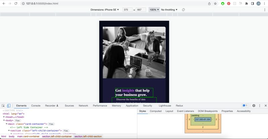Switch to the Sources tab
This screenshot has width=268, height=139.
69,106
